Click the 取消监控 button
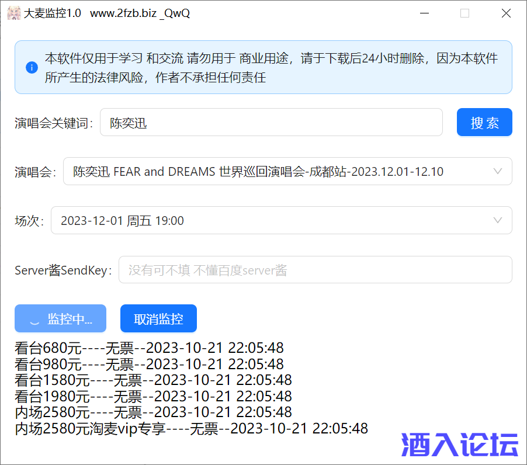The image size is (527, 465). 158,319
